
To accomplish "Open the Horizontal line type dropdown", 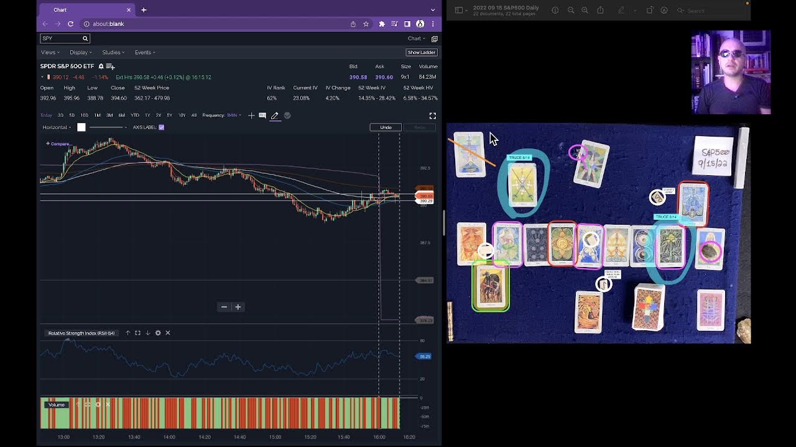I will point(57,127).
